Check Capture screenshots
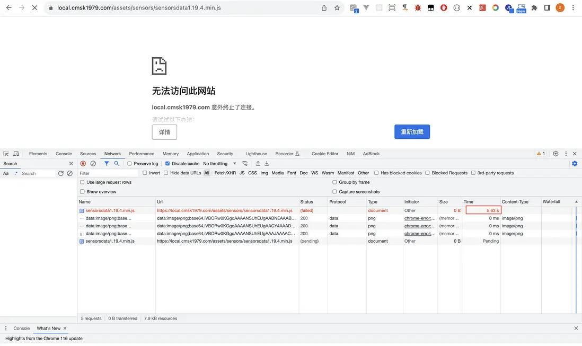The image size is (582, 346). 335,192
